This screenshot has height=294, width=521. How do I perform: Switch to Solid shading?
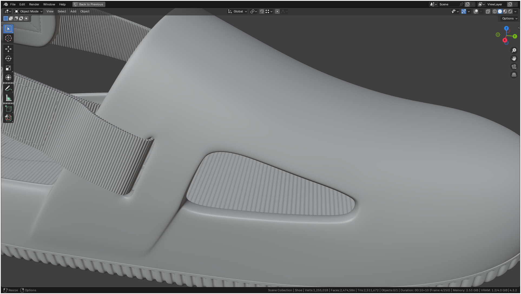(500, 11)
